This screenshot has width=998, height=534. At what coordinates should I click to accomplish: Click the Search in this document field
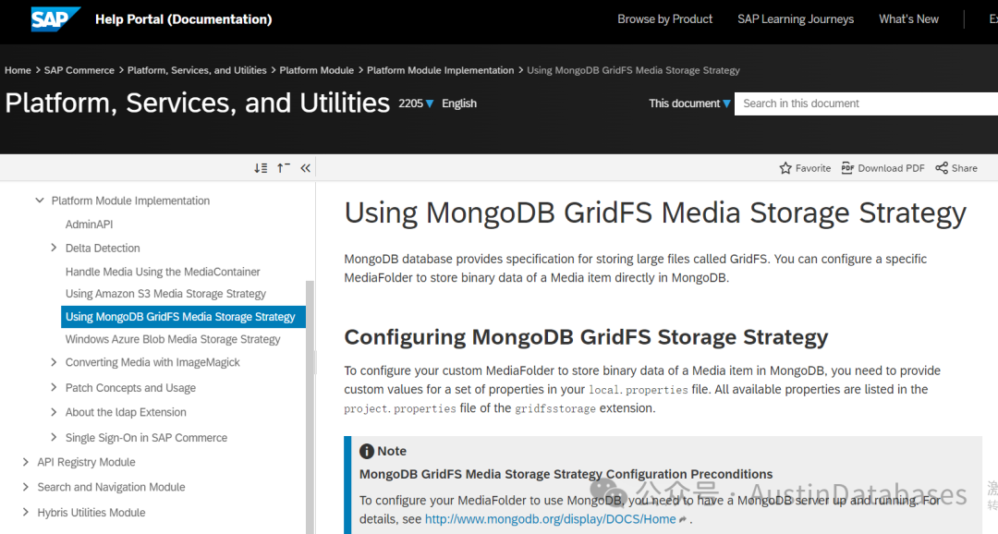pos(866,103)
